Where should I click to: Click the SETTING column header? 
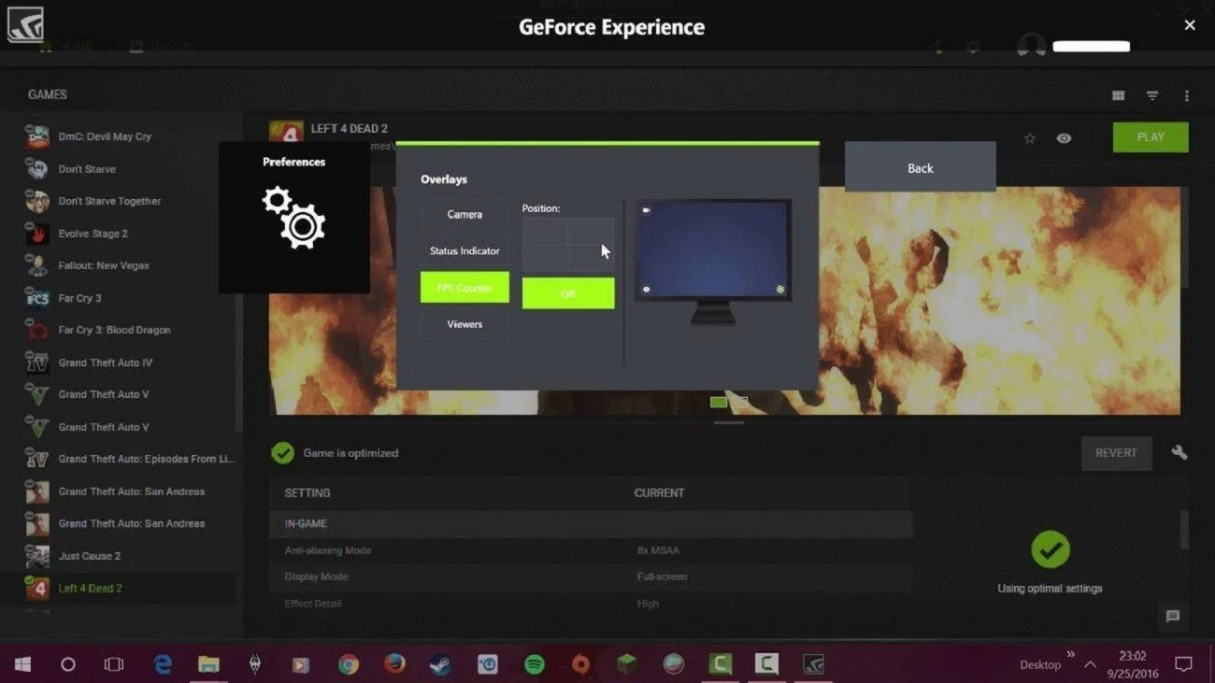[307, 492]
